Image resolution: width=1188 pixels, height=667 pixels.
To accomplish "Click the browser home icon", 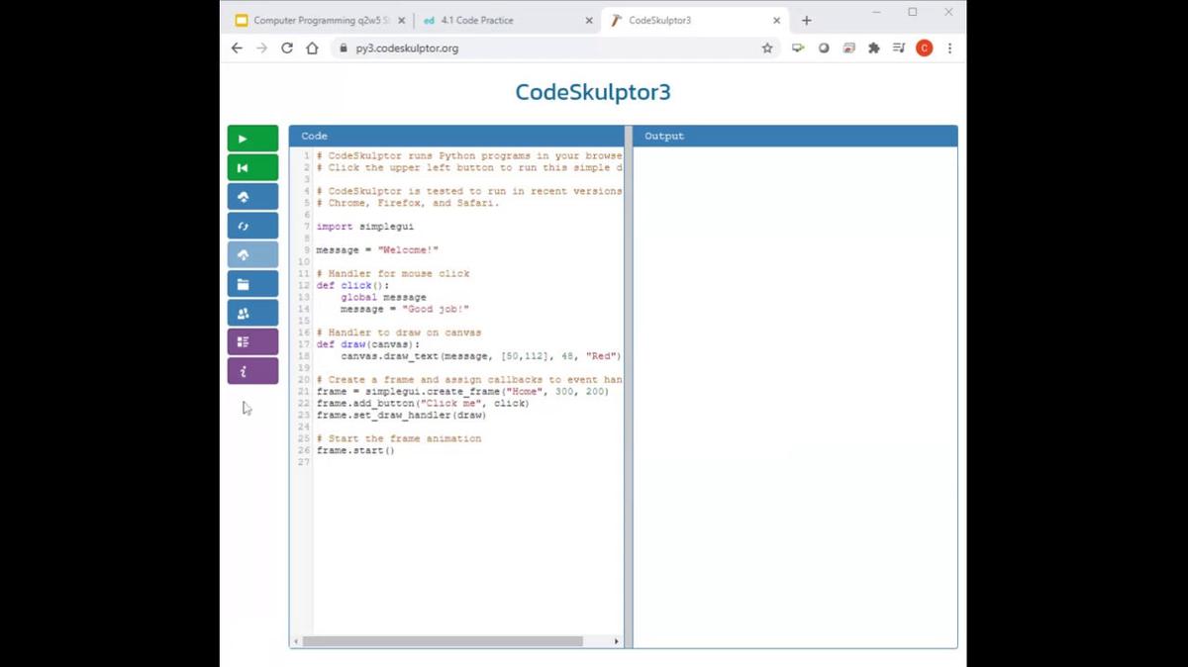I will [312, 48].
